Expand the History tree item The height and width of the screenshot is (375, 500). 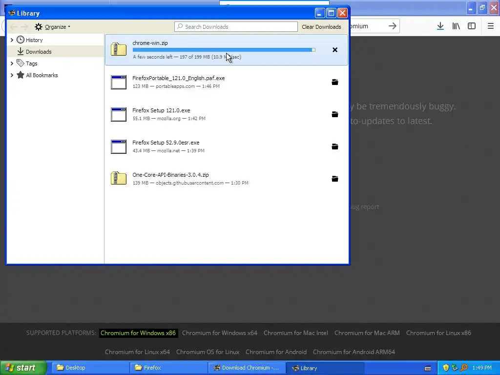pos(12,40)
